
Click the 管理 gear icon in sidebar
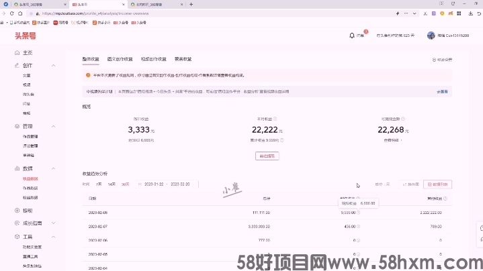pos(17,126)
